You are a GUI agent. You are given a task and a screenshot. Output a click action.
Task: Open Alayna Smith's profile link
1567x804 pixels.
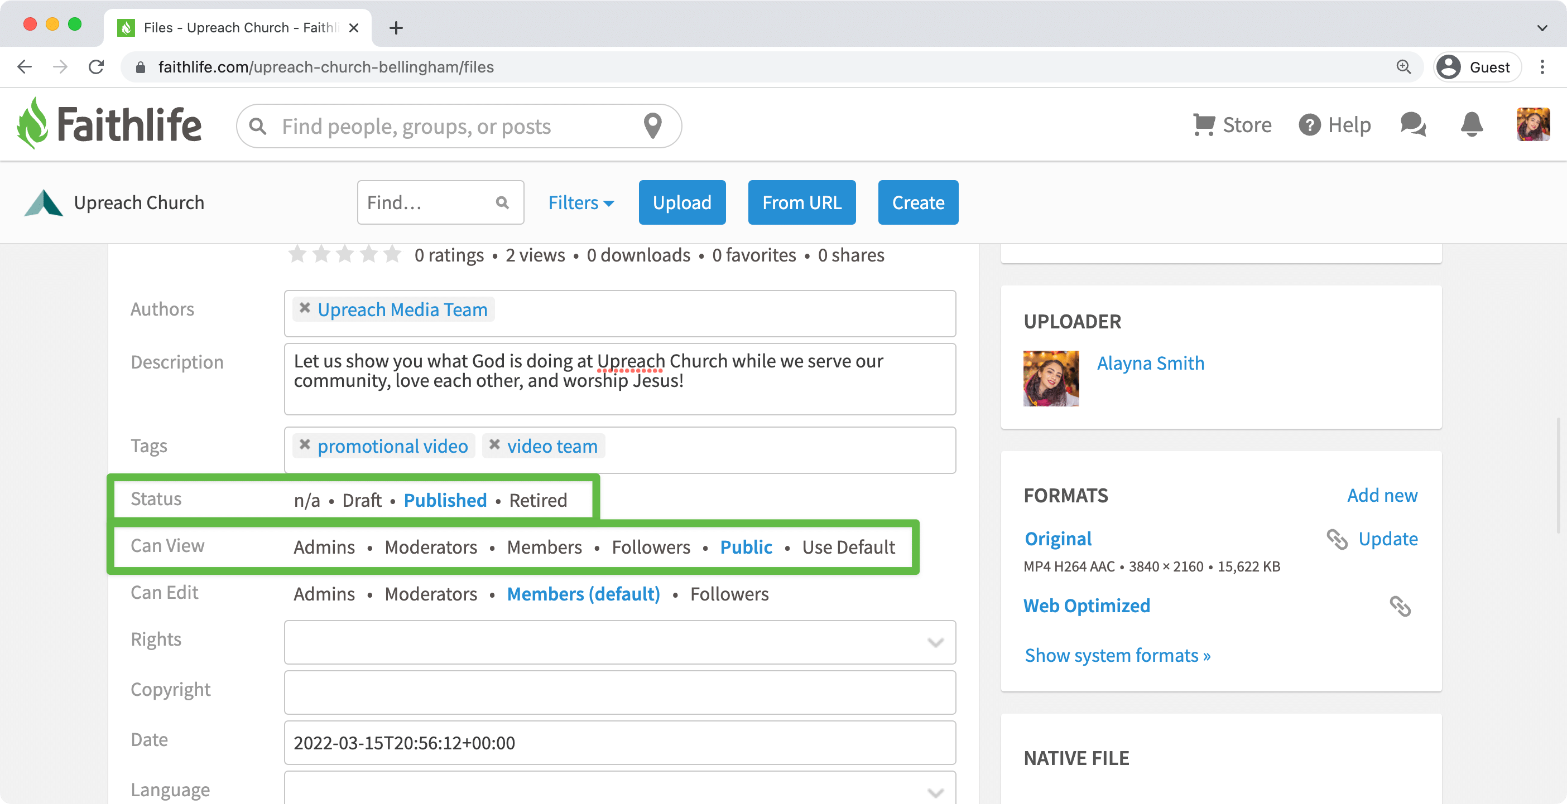(1150, 363)
